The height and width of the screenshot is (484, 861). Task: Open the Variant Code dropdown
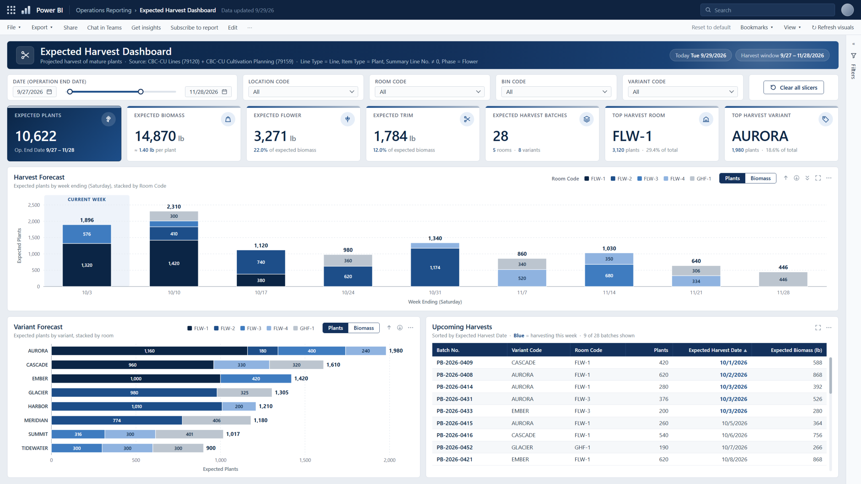682,92
